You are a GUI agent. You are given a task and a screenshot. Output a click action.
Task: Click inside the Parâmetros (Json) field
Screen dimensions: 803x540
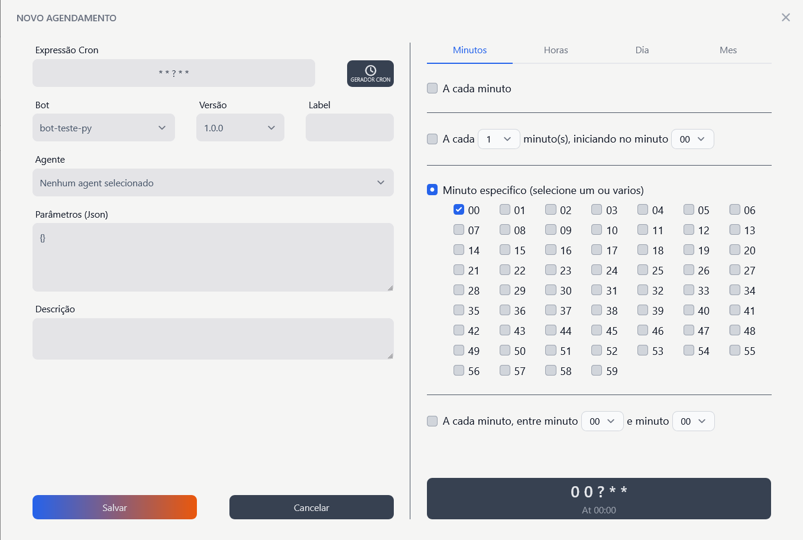(x=213, y=257)
